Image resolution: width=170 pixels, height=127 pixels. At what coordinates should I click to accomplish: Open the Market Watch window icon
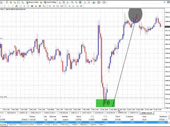pyautogui.click(x=7, y=2)
